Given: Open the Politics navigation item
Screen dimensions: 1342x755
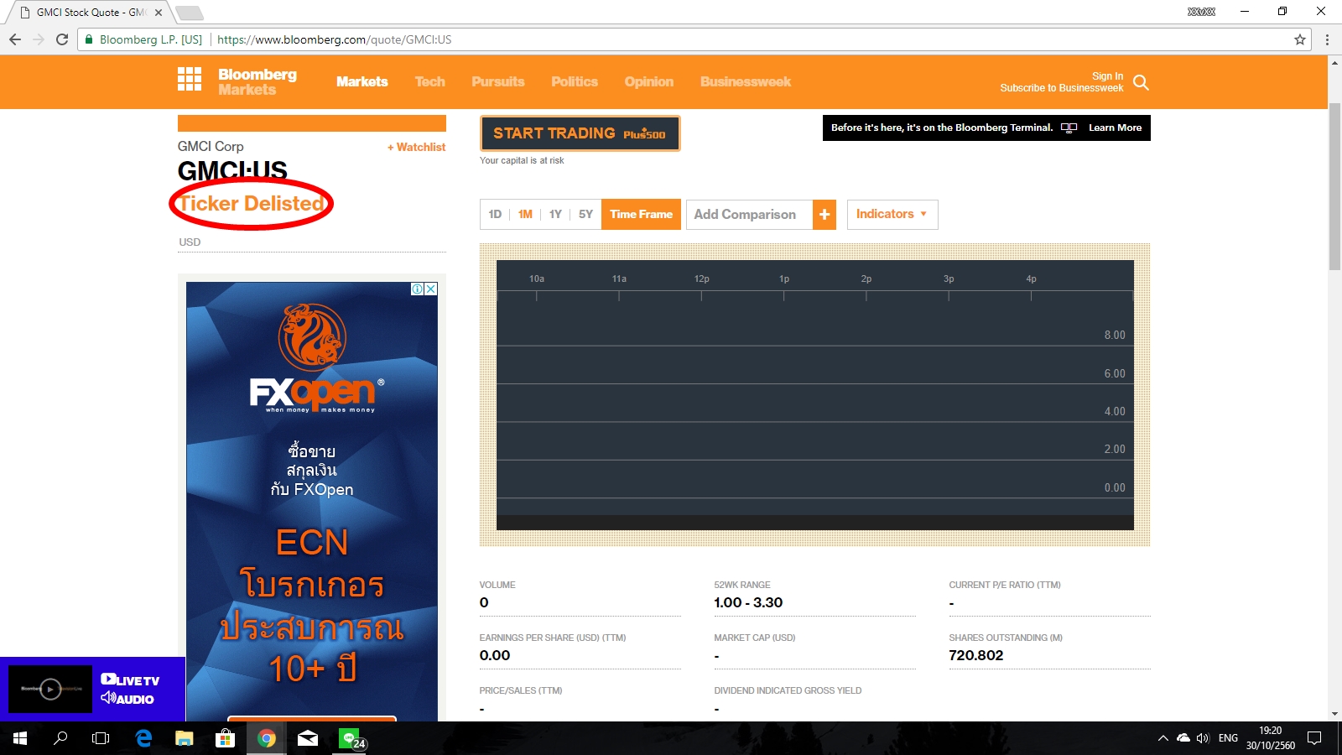Looking at the screenshot, I should (575, 81).
